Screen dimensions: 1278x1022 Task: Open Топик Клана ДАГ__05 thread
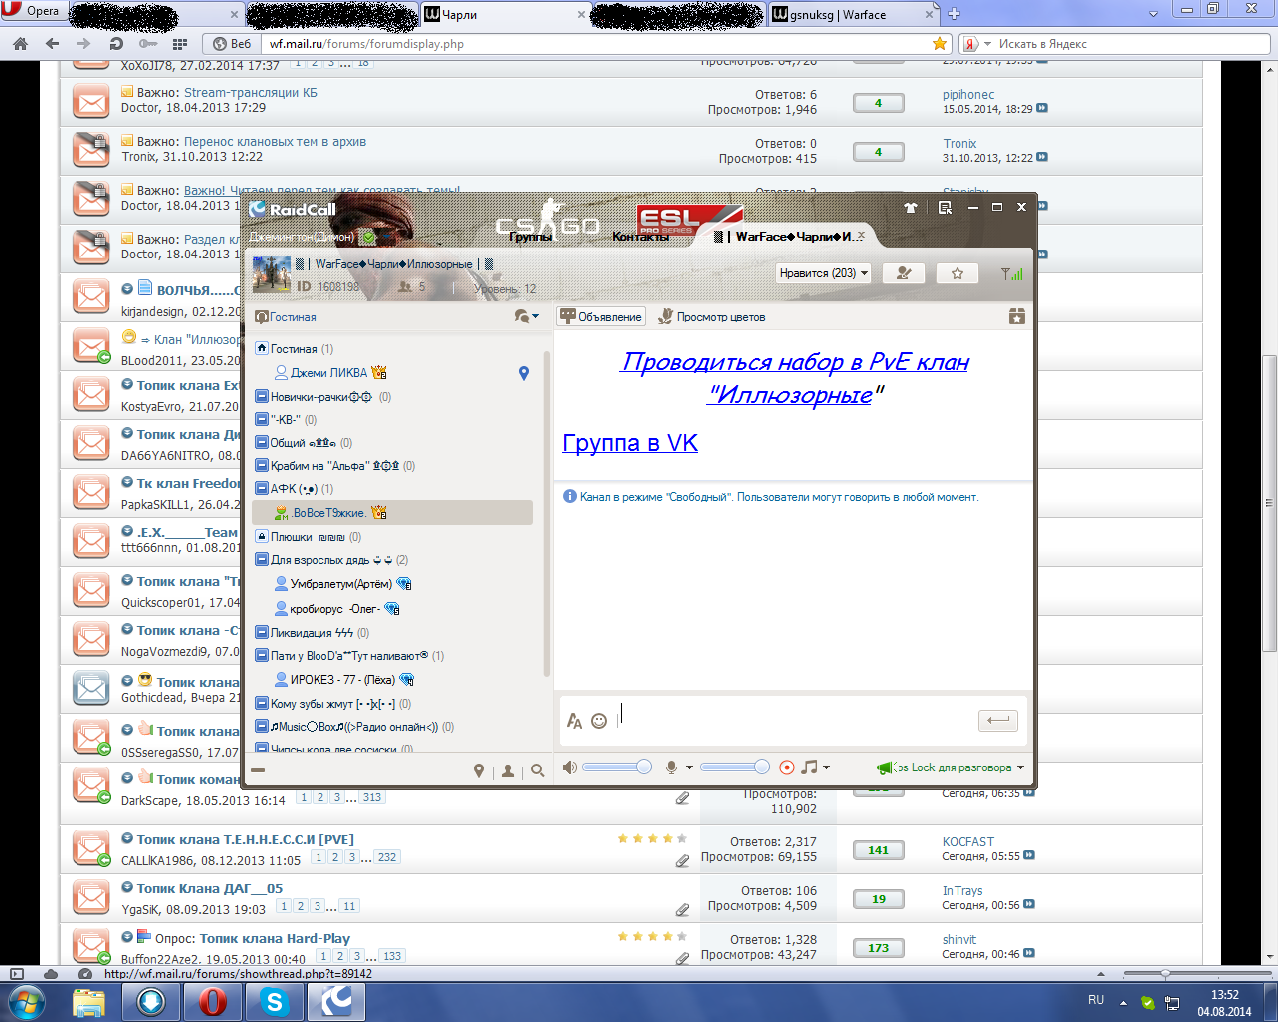(210, 888)
